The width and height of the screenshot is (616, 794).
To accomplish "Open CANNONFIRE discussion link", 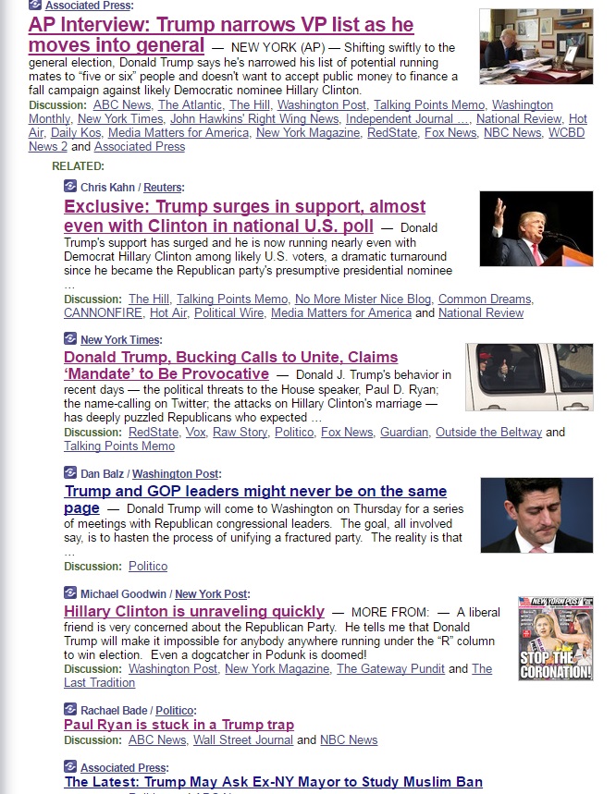I will pos(103,313).
